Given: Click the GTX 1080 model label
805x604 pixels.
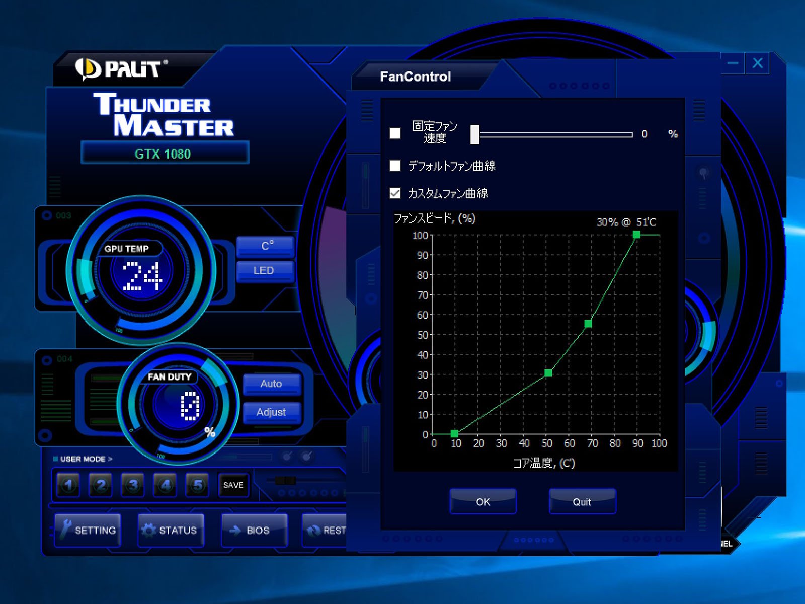Looking at the screenshot, I should coord(163,154).
